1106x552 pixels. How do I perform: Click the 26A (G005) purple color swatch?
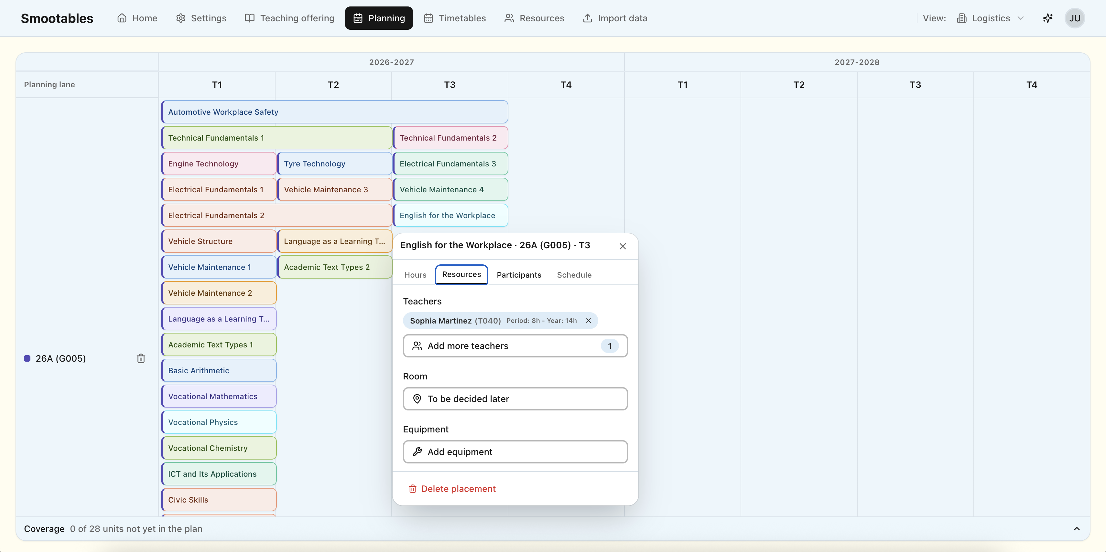(x=27, y=358)
